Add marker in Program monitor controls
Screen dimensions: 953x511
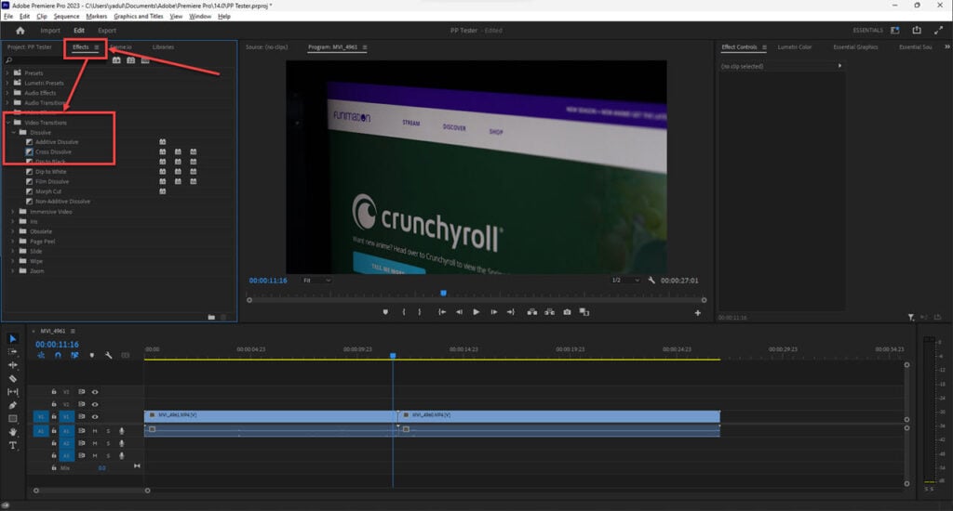click(x=385, y=312)
